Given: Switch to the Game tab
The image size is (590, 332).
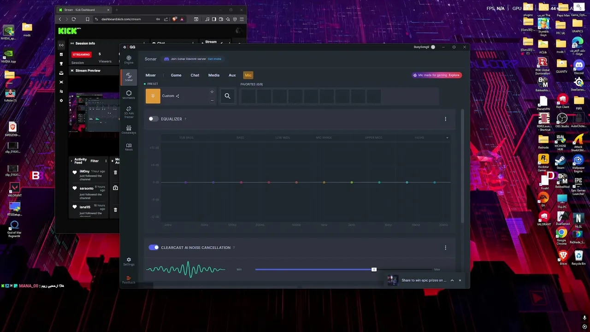Looking at the screenshot, I should 176,75.
